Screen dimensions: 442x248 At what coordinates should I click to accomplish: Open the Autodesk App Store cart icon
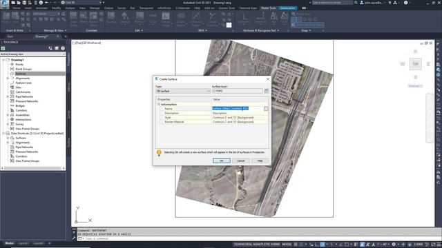[390, 3]
